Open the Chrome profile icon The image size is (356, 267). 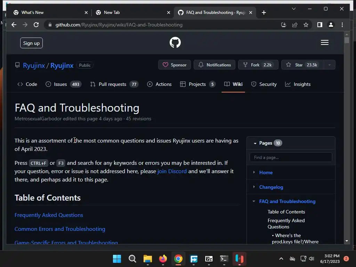(x=331, y=25)
